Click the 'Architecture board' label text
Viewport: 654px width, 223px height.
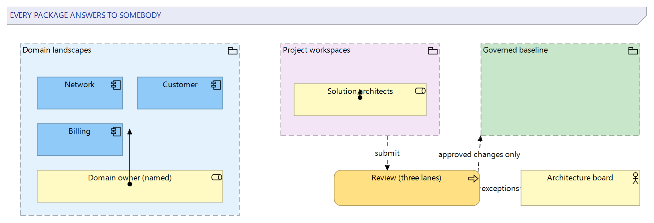tap(580, 178)
